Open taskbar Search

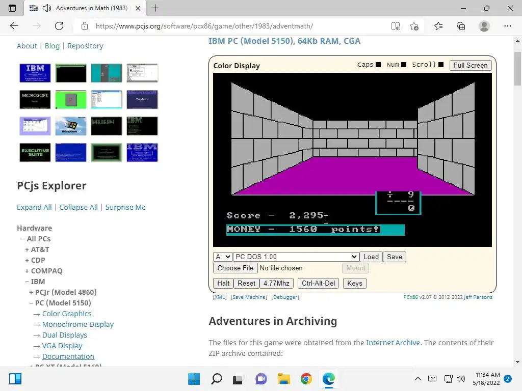pos(216,379)
